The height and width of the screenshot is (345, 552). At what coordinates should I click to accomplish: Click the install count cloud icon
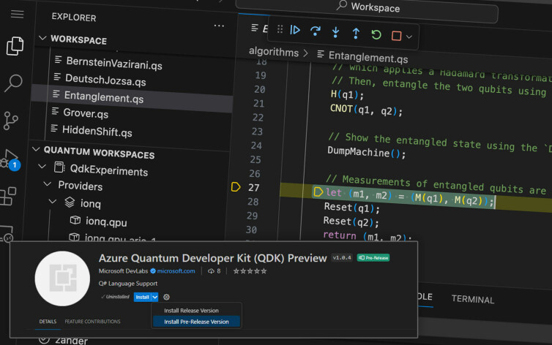(x=212, y=271)
